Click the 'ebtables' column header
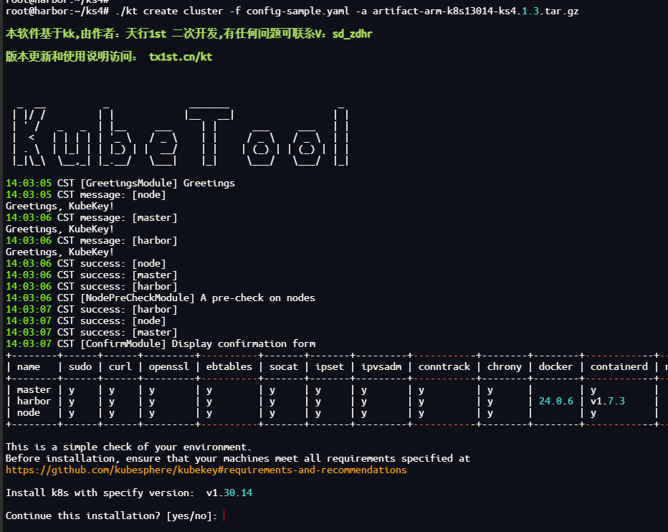 (229, 366)
